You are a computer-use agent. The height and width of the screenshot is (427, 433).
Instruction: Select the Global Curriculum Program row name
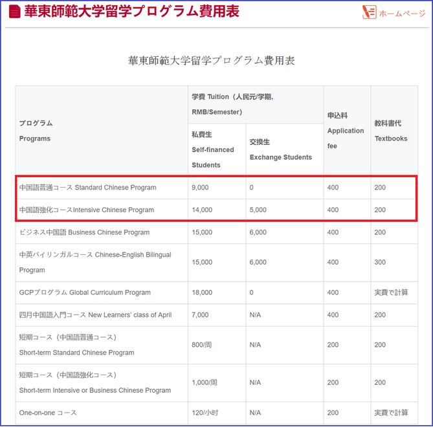85,292
